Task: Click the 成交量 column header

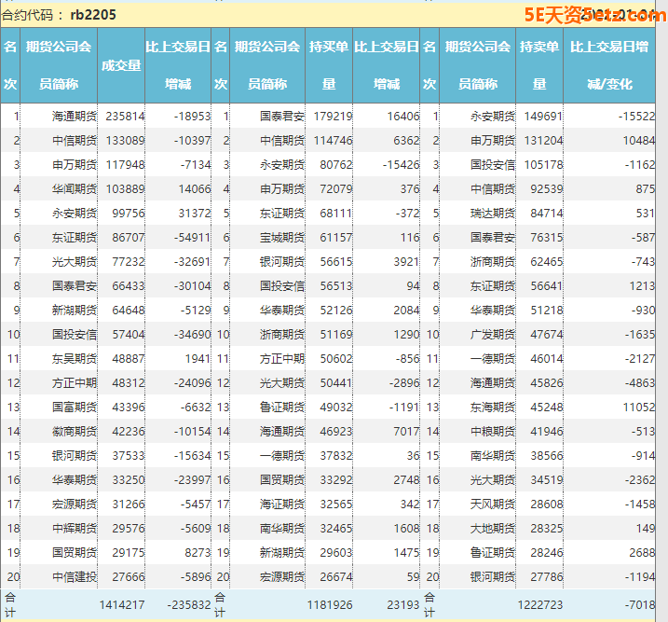Action: 121,64
